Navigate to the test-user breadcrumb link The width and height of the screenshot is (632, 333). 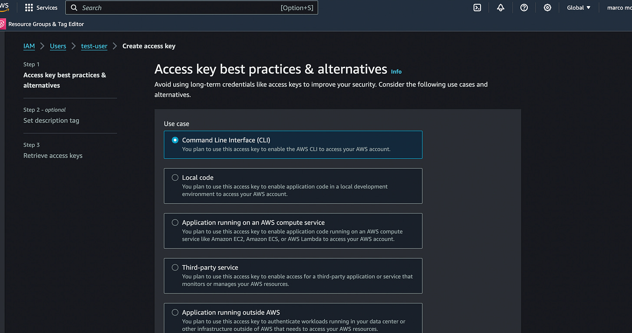pyautogui.click(x=94, y=46)
